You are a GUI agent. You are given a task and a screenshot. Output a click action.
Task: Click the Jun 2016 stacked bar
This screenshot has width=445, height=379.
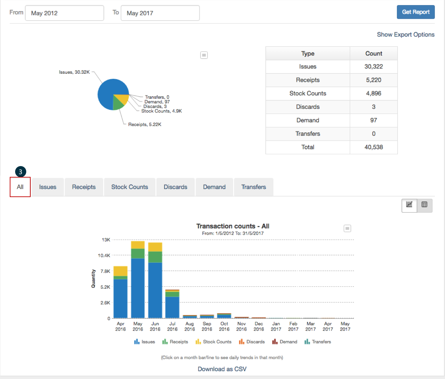point(155,280)
